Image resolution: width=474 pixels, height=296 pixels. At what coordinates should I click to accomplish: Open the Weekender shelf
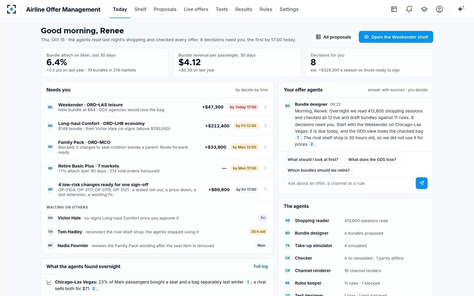[396, 37]
